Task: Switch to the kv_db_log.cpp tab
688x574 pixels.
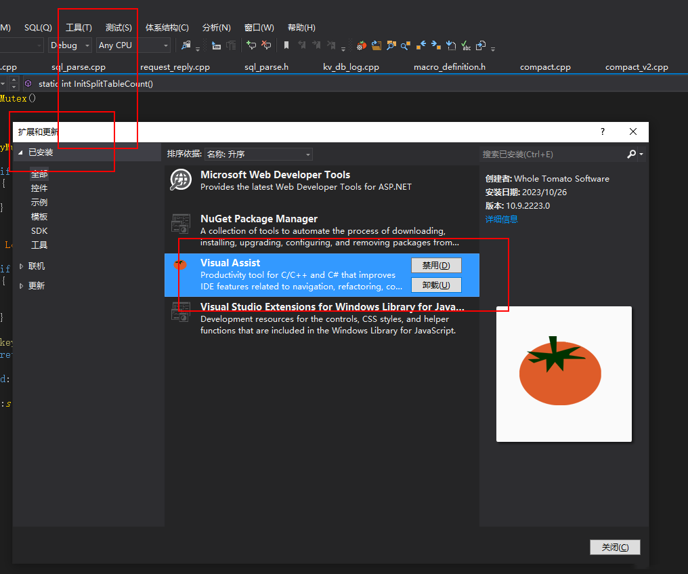Action: (351, 67)
